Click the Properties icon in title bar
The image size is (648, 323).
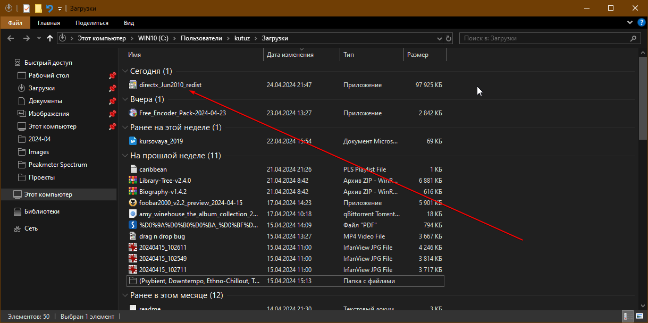(26, 8)
